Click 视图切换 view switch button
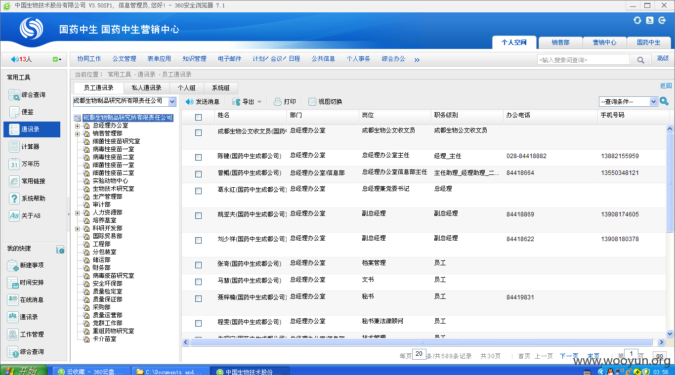This screenshot has width=675, height=375. pos(325,102)
